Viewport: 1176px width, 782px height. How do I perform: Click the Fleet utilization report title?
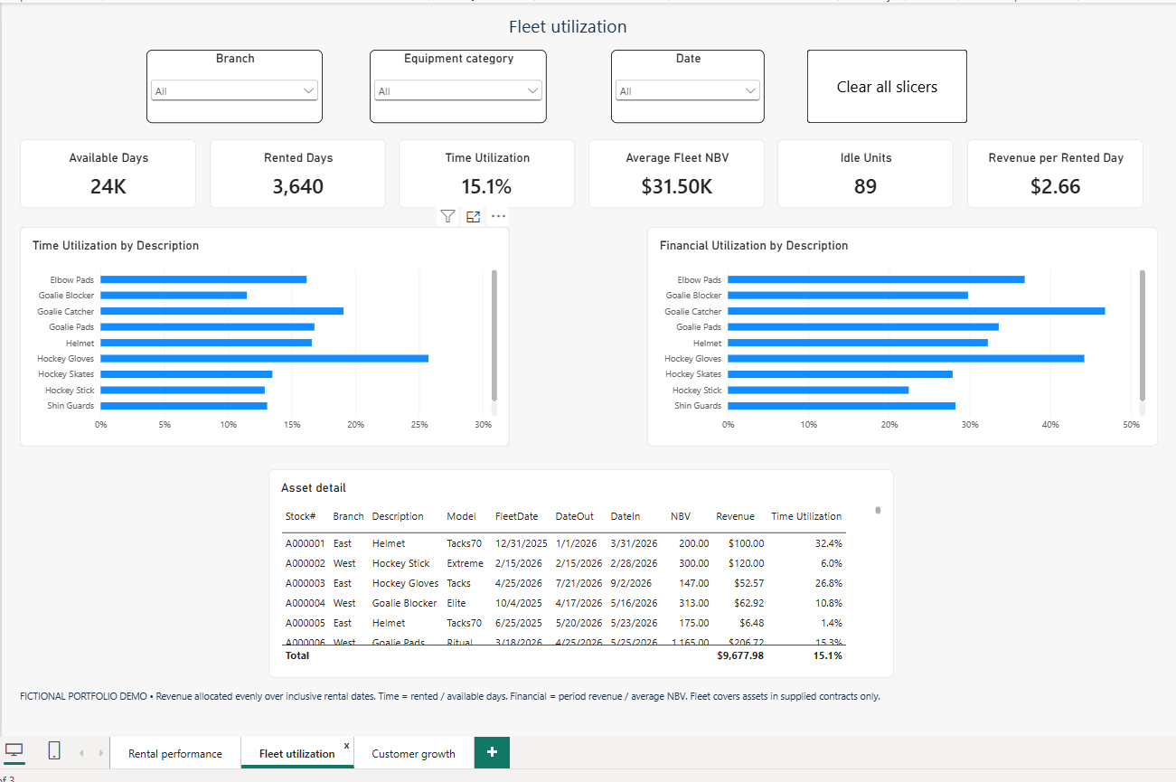[568, 27]
